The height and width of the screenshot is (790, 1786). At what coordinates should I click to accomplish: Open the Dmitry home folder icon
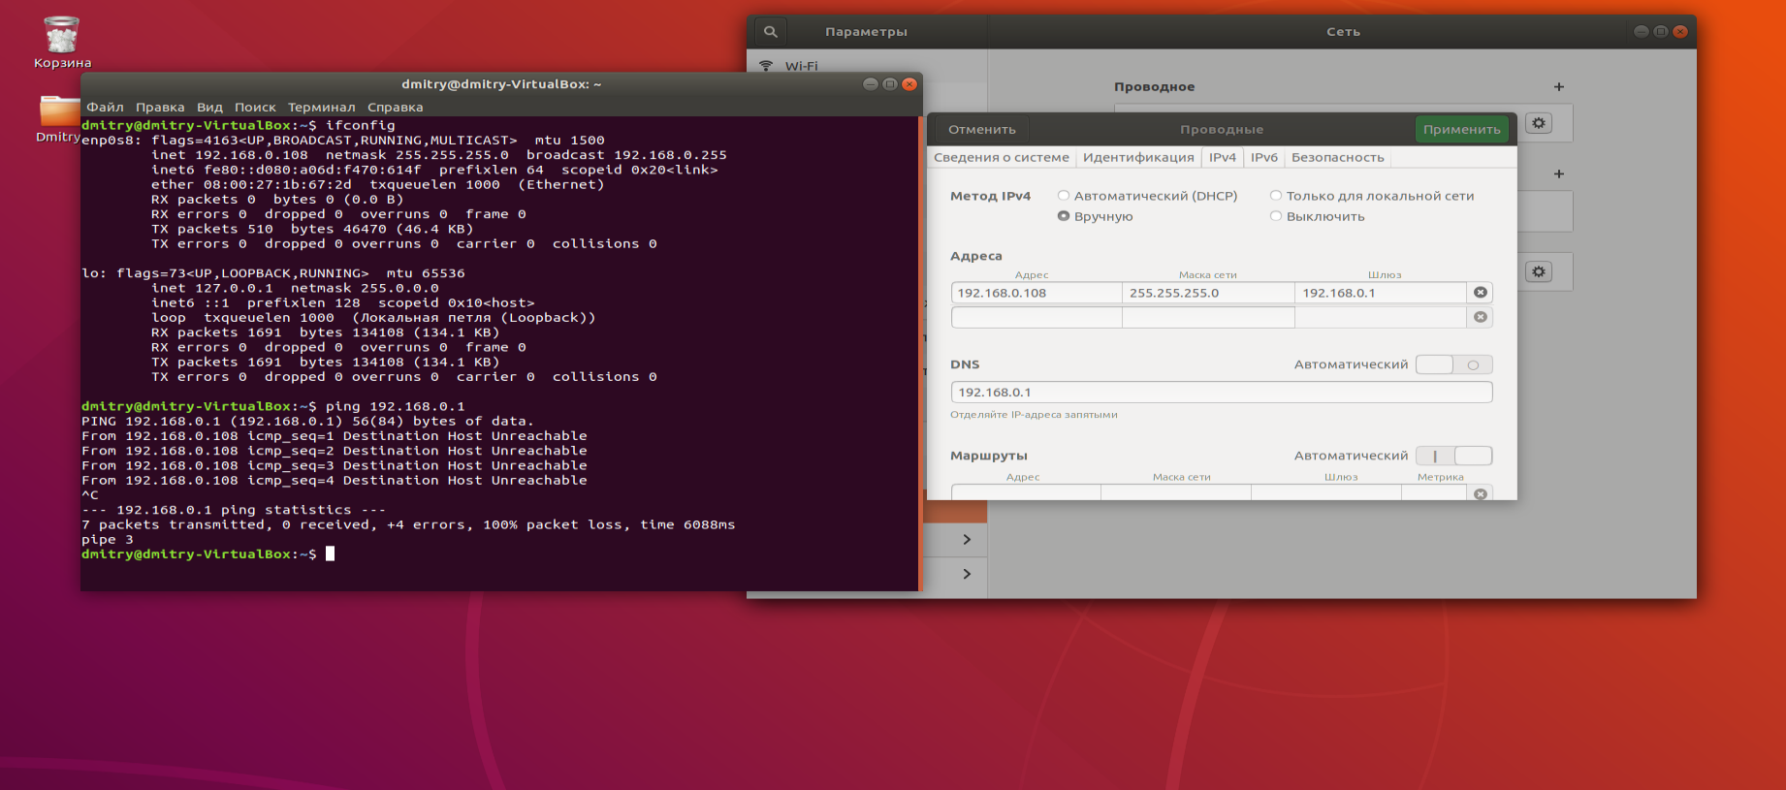click(x=59, y=110)
